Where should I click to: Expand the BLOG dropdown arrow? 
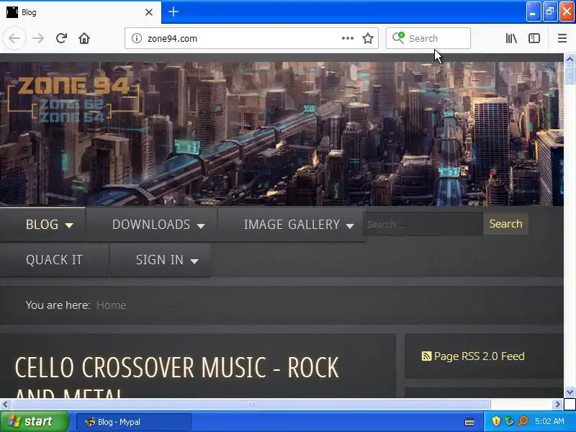coord(69,225)
